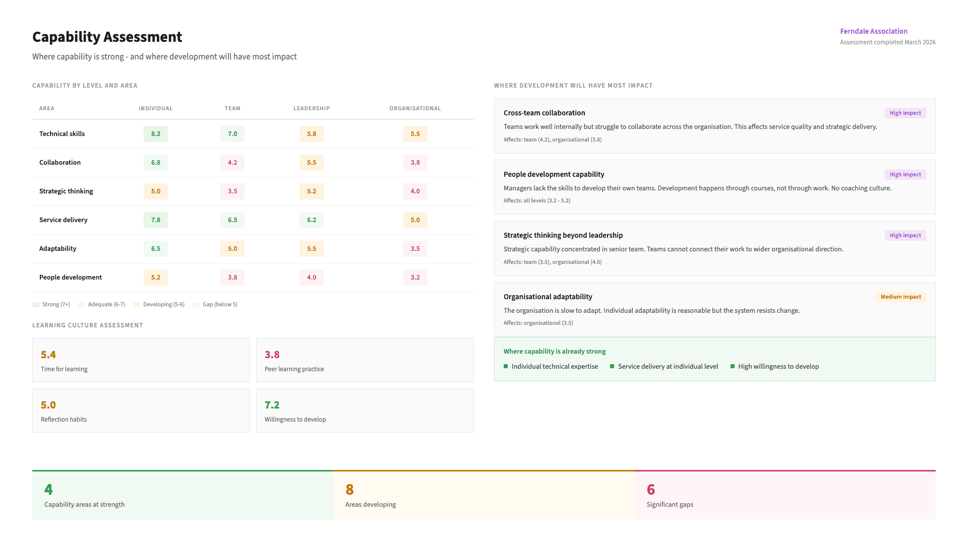The width and height of the screenshot is (968, 544).
Task: Click the Peer learning practice tile
Action: click(365, 360)
